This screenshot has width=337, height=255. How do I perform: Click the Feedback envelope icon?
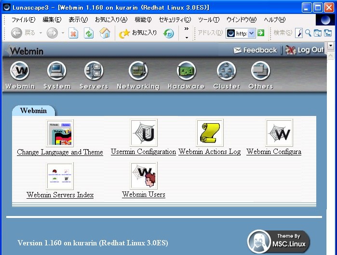point(237,51)
